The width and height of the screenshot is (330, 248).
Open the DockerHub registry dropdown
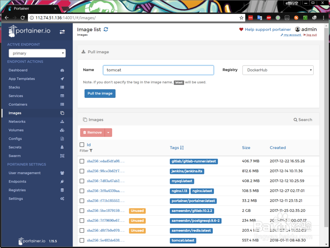point(278,70)
